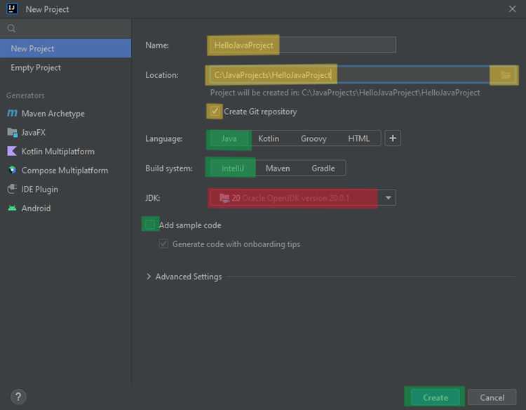
Task: Select Maven build system
Action: 278,168
